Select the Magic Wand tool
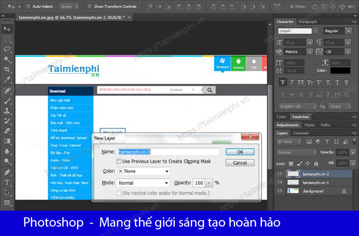Viewport: 359px width, 236px height. (x=7, y=59)
